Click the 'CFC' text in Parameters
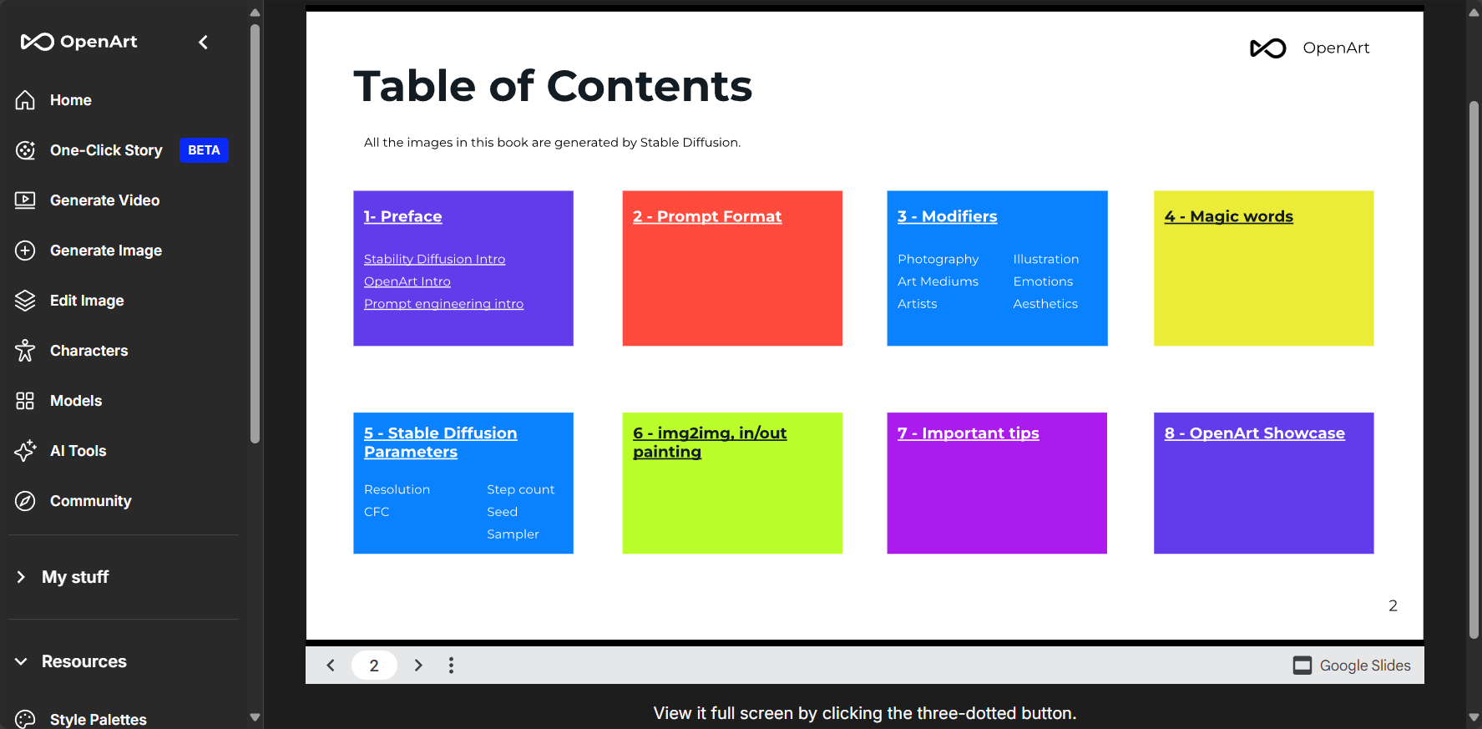The width and height of the screenshot is (1482, 729). 377,512
